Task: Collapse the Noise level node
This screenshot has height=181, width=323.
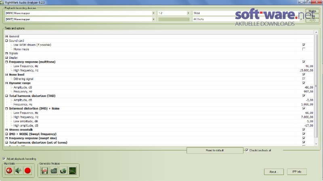Action: point(6,74)
